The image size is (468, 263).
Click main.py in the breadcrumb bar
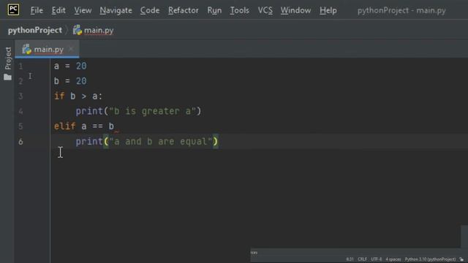99,31
